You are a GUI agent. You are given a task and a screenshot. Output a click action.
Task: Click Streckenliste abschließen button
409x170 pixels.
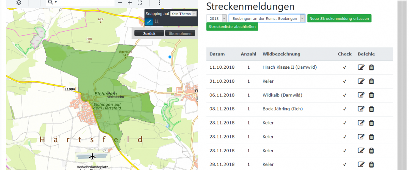pyautogui.click(x=232, y=27)
